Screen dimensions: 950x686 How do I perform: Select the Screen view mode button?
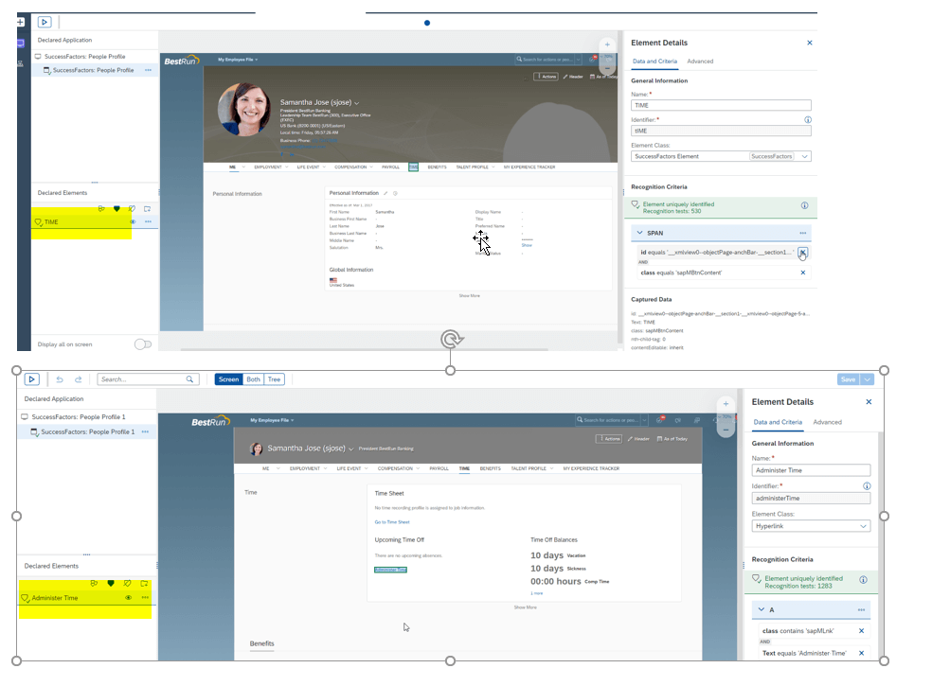click(x=228, y=379)
